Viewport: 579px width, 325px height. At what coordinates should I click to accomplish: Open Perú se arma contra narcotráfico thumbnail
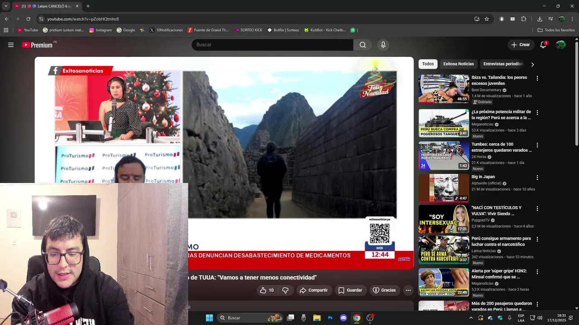(x=444, y=250)
